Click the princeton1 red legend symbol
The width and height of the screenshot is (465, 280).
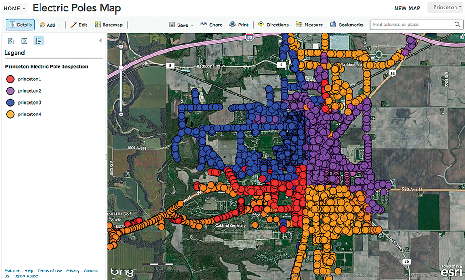pos(10,79)
